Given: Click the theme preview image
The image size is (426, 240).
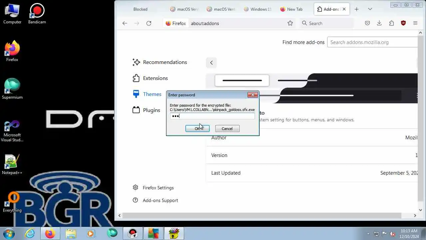Looking at the screenshot, I should pyautogui.click(x=312, y=88).
